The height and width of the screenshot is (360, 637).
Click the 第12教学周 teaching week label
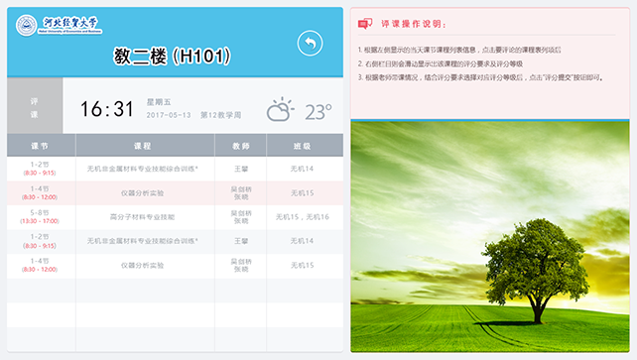coord(220,115)
